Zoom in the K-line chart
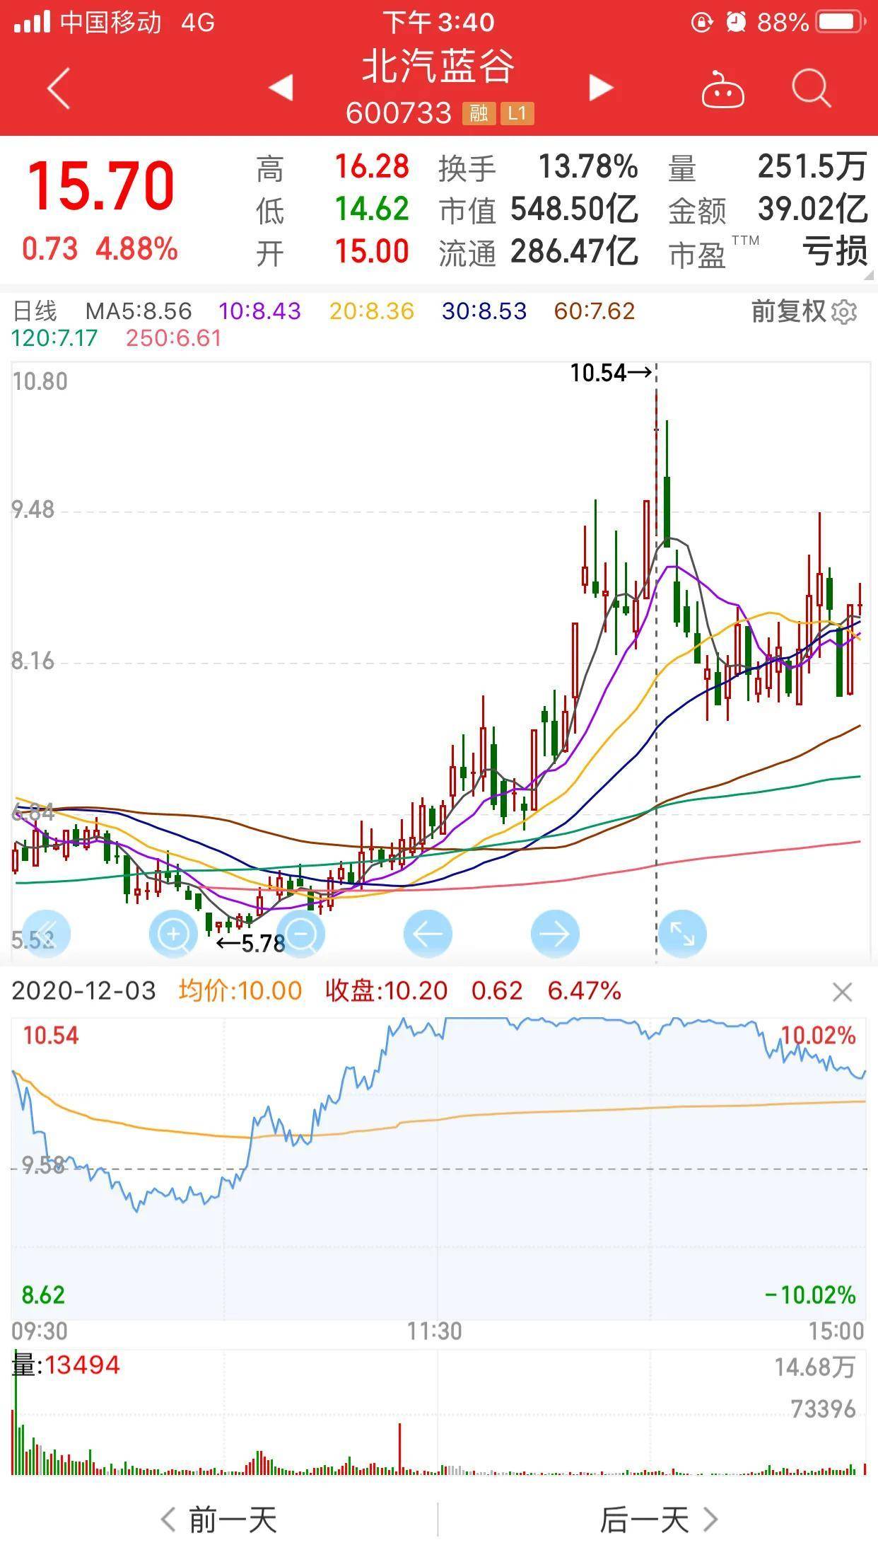Viewport: 878px width, 1562px height. coord(173,934)
